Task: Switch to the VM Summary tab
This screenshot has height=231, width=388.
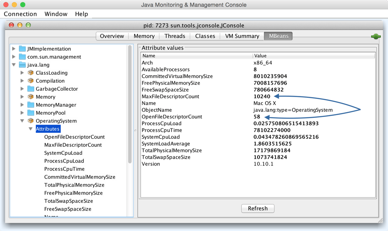Action: (x=242, y=36)
